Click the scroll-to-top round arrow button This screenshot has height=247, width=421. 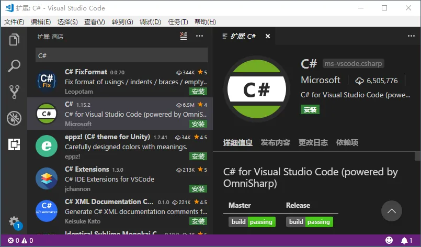pyautogui.click(x=392, y=211)
